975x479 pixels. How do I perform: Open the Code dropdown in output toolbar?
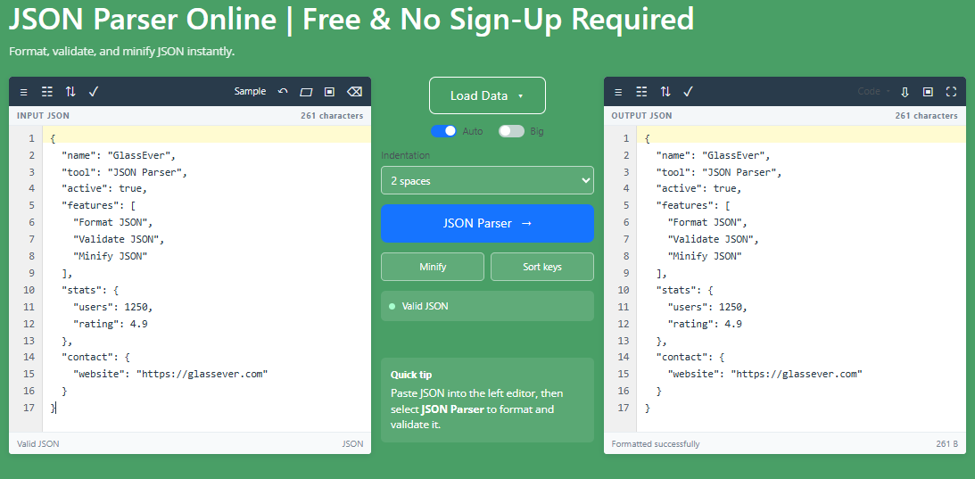[873, 92]
